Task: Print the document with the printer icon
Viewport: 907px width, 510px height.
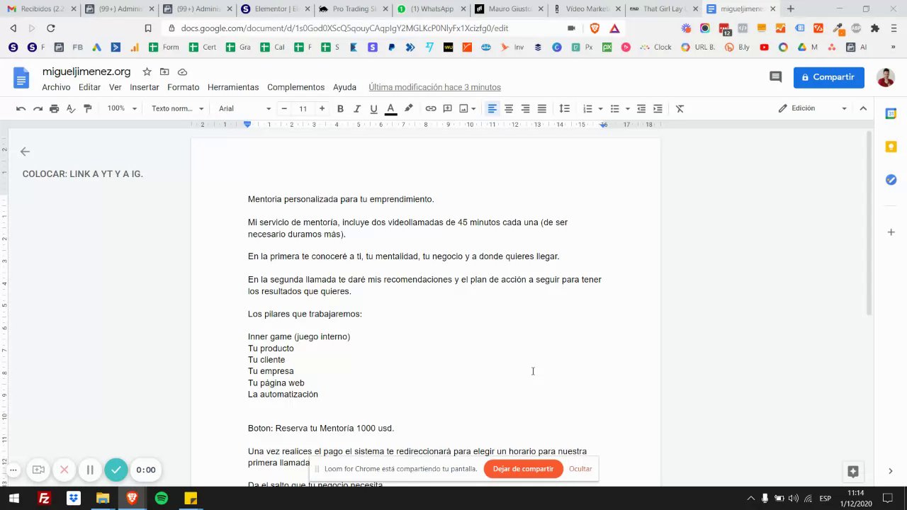Action: pos(54,108)
